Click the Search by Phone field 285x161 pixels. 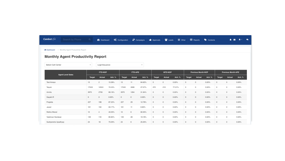(74, 40)
